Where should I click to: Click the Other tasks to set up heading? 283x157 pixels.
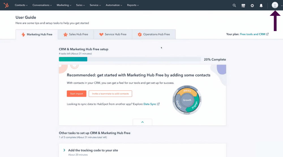tap(95, 133)
